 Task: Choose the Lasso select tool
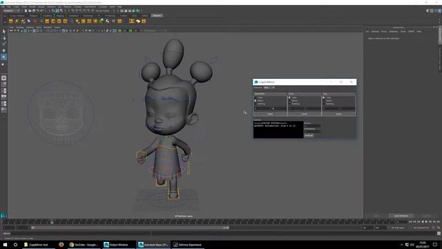coord(4,38)
